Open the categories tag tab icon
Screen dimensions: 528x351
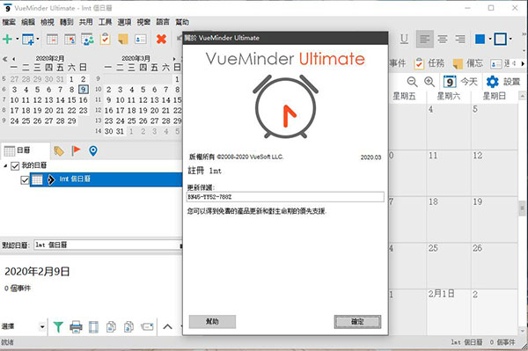59,150
